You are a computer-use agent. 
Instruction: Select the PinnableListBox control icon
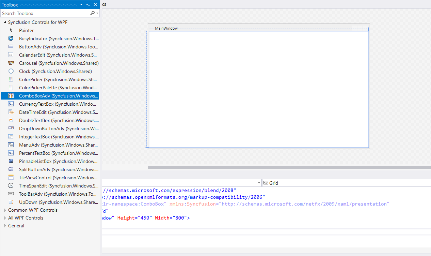tap(11, 161)
